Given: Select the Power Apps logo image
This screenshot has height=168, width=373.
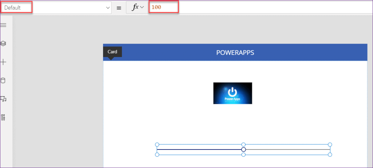Looking at the screenshot, I should pyautogui.click(x=233, y=93).
